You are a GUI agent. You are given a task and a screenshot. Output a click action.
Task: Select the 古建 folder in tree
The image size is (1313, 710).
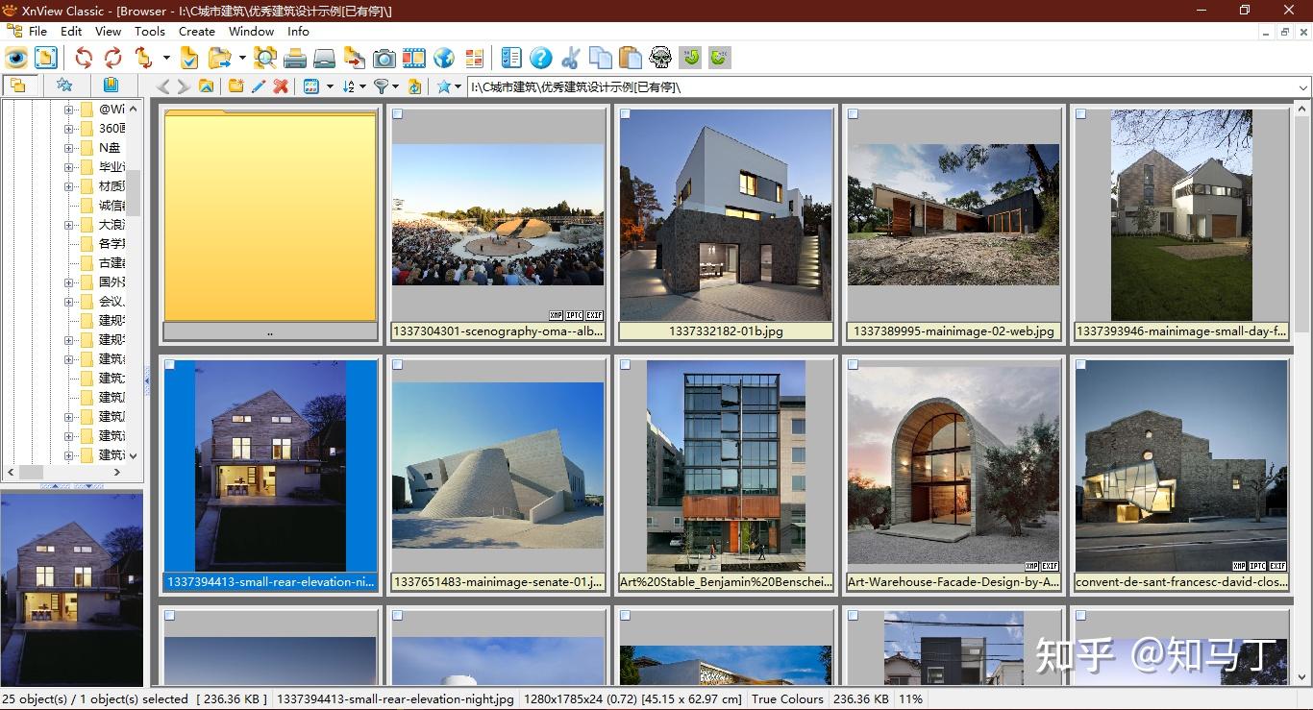point(111,263)
